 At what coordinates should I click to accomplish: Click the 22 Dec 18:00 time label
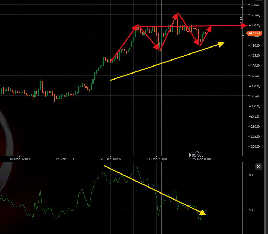pos(111,159)
